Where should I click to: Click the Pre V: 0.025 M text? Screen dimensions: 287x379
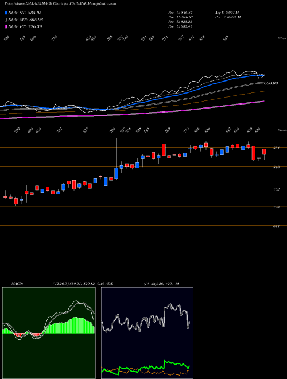[x=228, y=17]
